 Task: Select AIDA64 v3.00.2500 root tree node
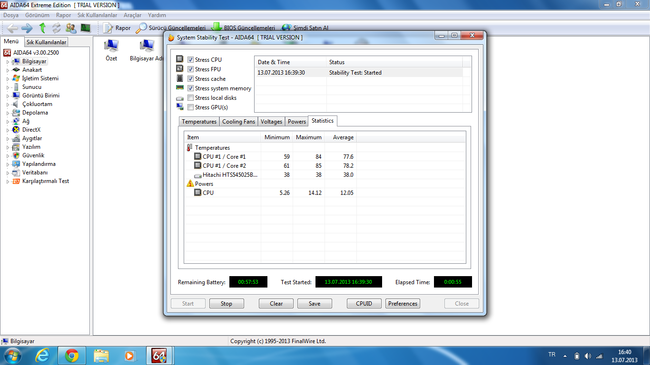36,53
